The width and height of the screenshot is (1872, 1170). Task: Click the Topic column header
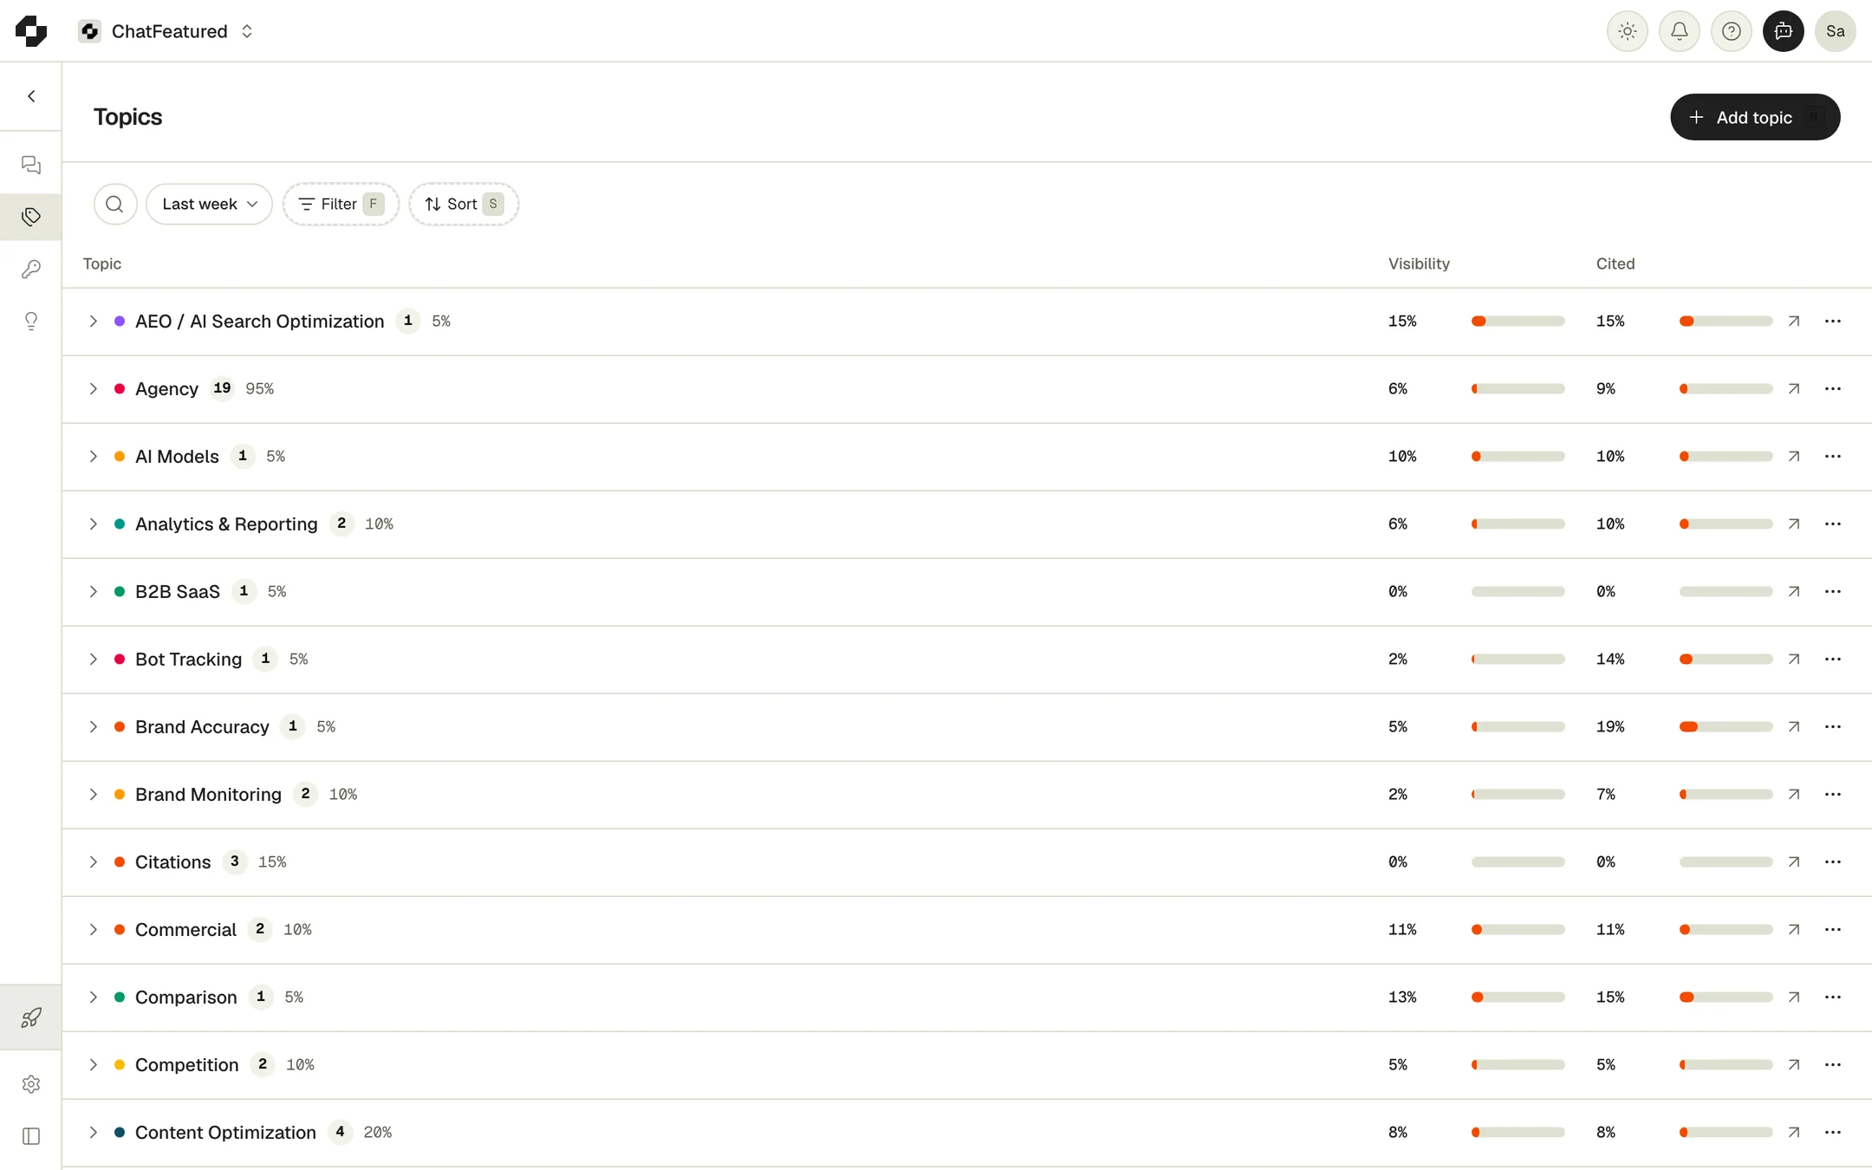[x=102, y=263]
